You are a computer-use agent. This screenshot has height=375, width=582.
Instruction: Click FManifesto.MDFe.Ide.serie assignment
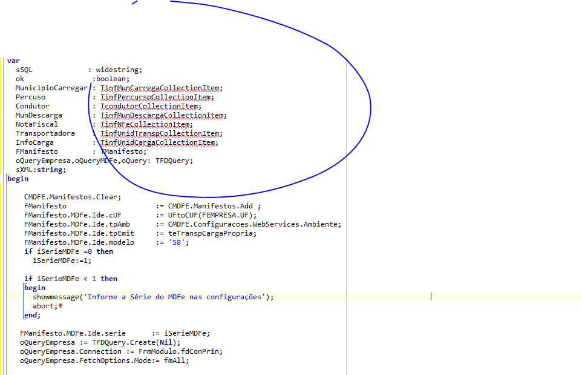click(115, 333)
